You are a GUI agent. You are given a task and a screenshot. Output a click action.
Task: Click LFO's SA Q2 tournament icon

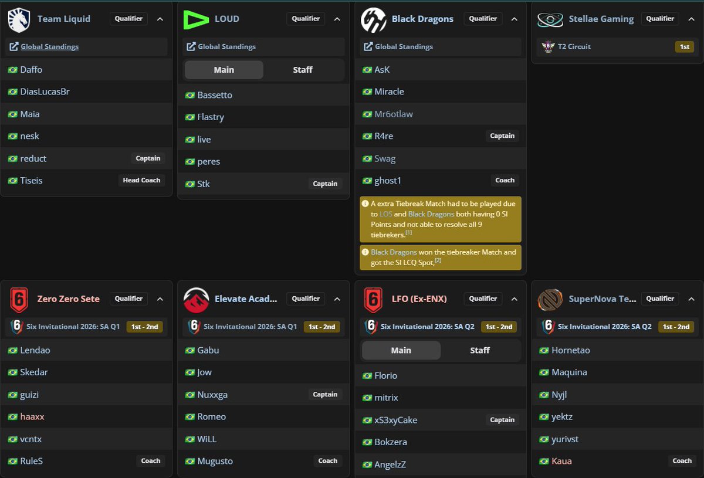pyautogui.click(x=371, y=327)
